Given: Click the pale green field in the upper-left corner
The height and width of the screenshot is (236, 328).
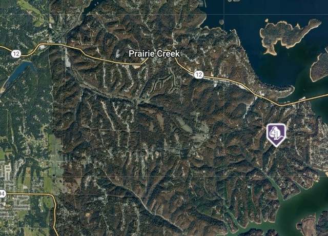Looking at the screenshot, I should 31,11.
